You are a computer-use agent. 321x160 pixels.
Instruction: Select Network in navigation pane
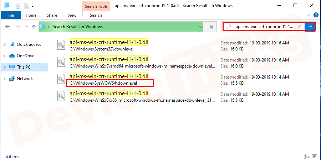coord(25,78)
